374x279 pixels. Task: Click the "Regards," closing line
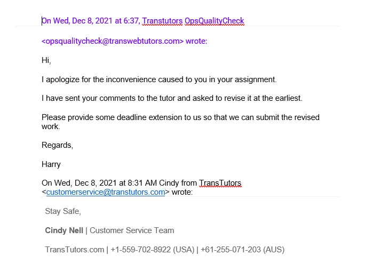coord(57,145)
